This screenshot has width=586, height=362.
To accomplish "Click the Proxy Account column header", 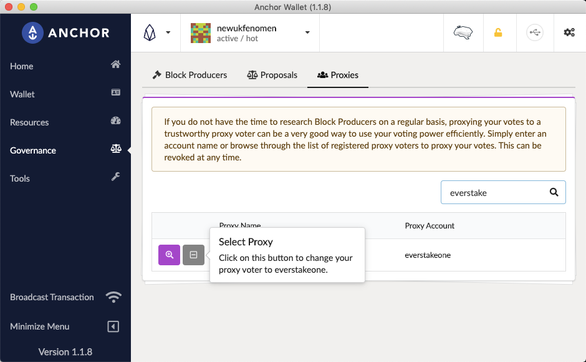I will point(430,226).
